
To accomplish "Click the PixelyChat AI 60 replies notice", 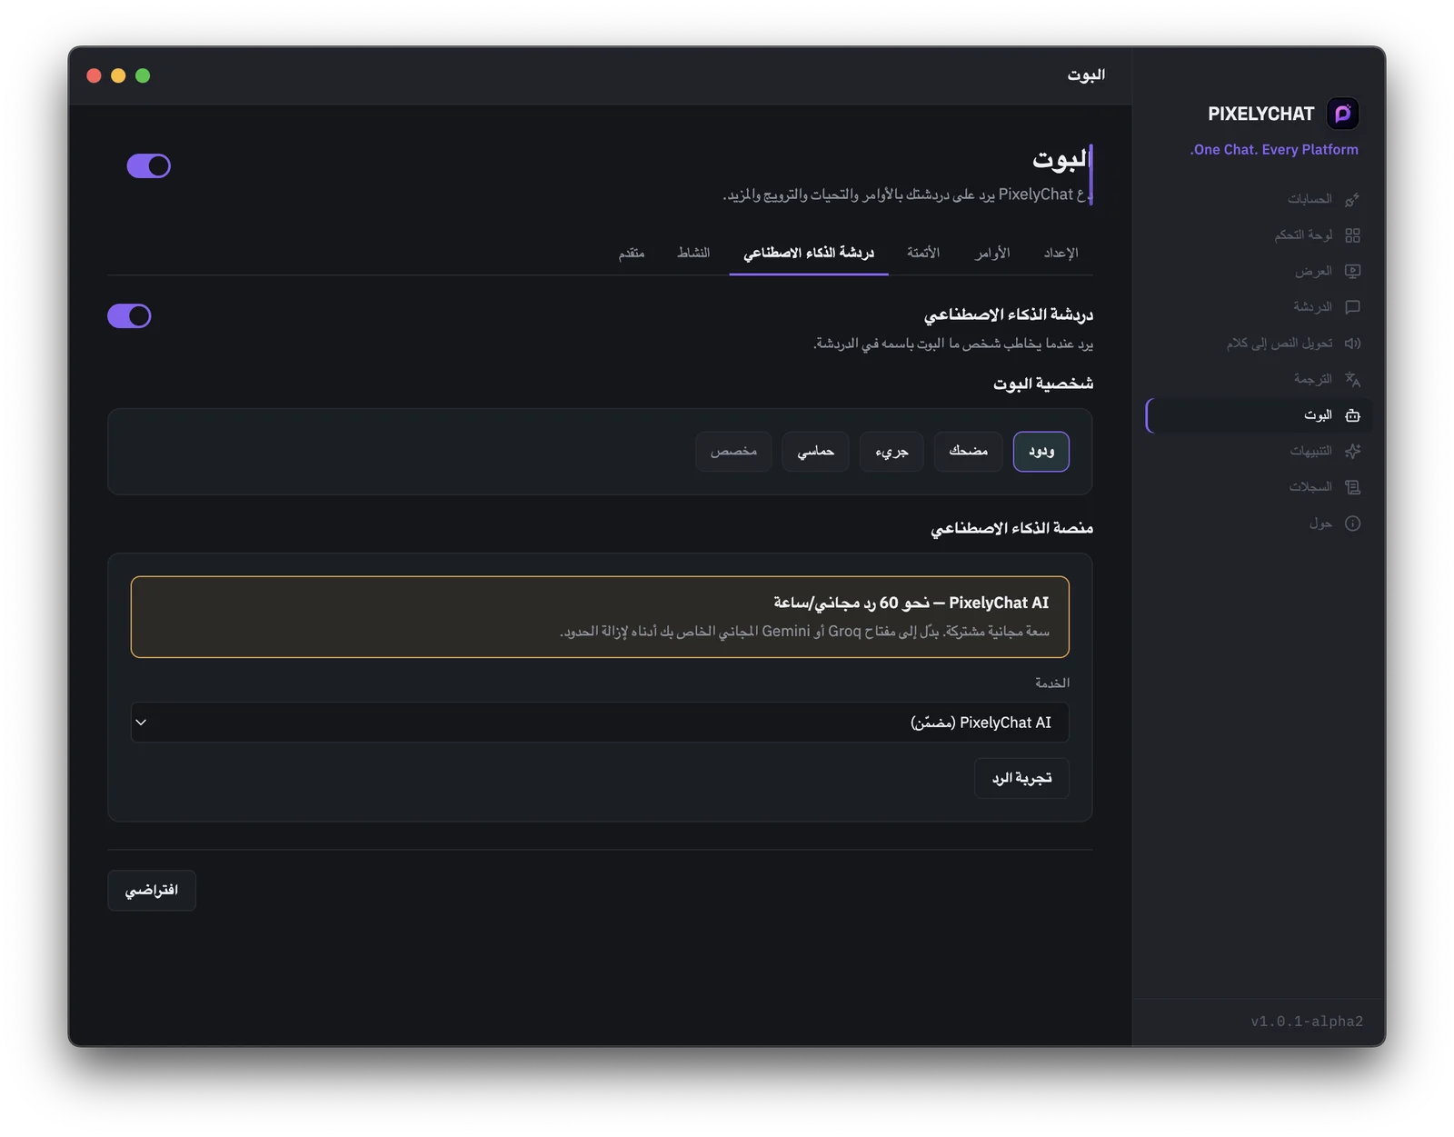I will pos(600,617).
